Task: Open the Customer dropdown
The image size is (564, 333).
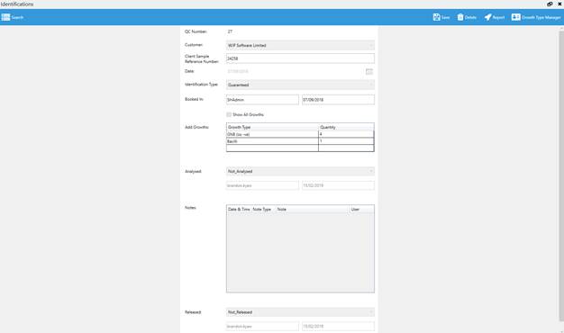Action: coord(300,45)
